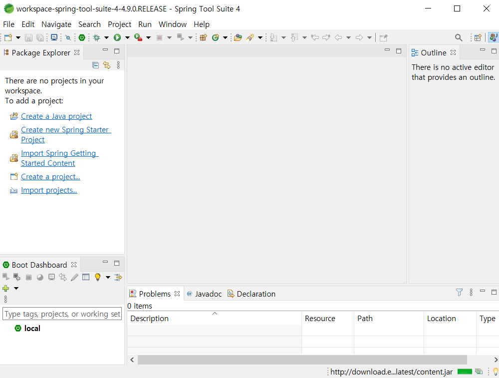Click Collapse All in Package Explorer
Viewport: 499px width, 378px height.
(95, 65)
